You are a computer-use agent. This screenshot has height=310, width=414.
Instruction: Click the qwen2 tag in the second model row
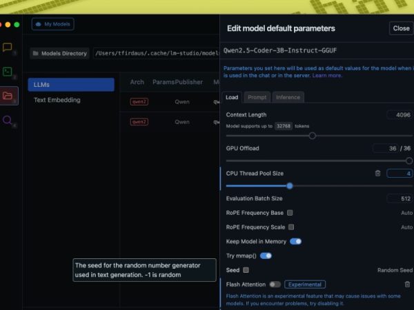[139, 122]
